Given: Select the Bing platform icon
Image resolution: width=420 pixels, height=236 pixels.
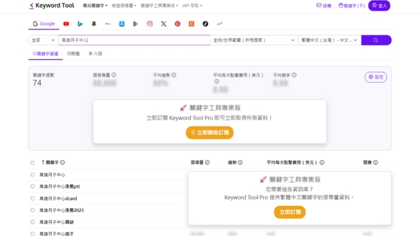Looking at the screenshot, I should coord(80,24).
